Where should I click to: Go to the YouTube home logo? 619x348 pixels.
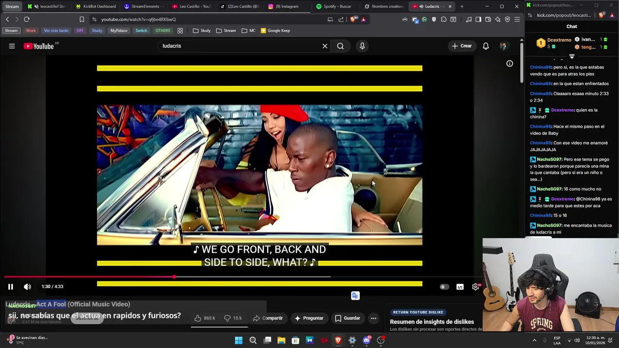click(39, 46)
